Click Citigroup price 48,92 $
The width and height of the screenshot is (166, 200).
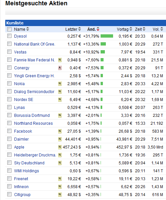[74, 195]
